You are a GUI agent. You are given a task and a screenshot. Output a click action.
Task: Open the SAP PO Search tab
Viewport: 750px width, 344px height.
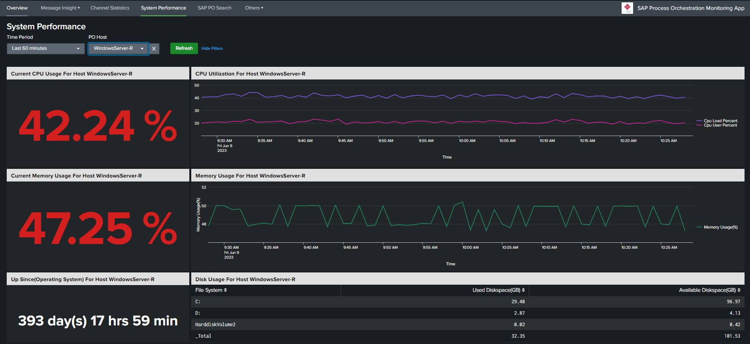tap(215, 8)
